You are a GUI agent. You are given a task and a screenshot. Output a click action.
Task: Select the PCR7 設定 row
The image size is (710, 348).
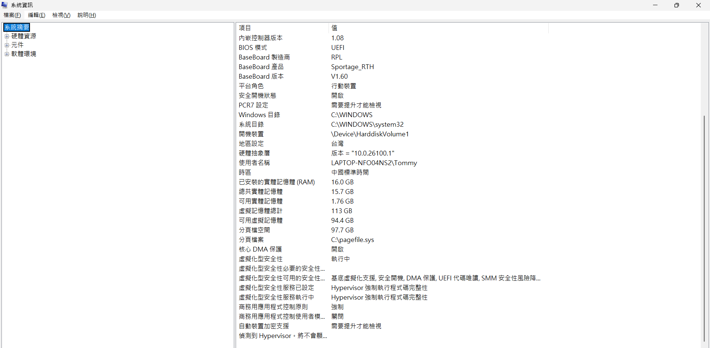coord(392,105)
